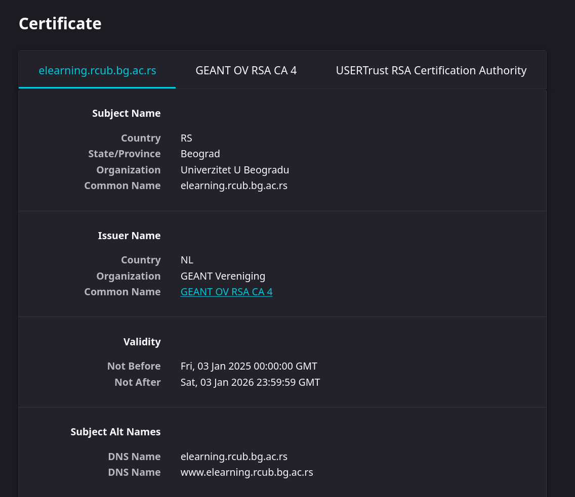Viewport: 575px width, 497px height.
Task: Click the Not Before date Fri, 03 Jan 2025
Action: 249,366
